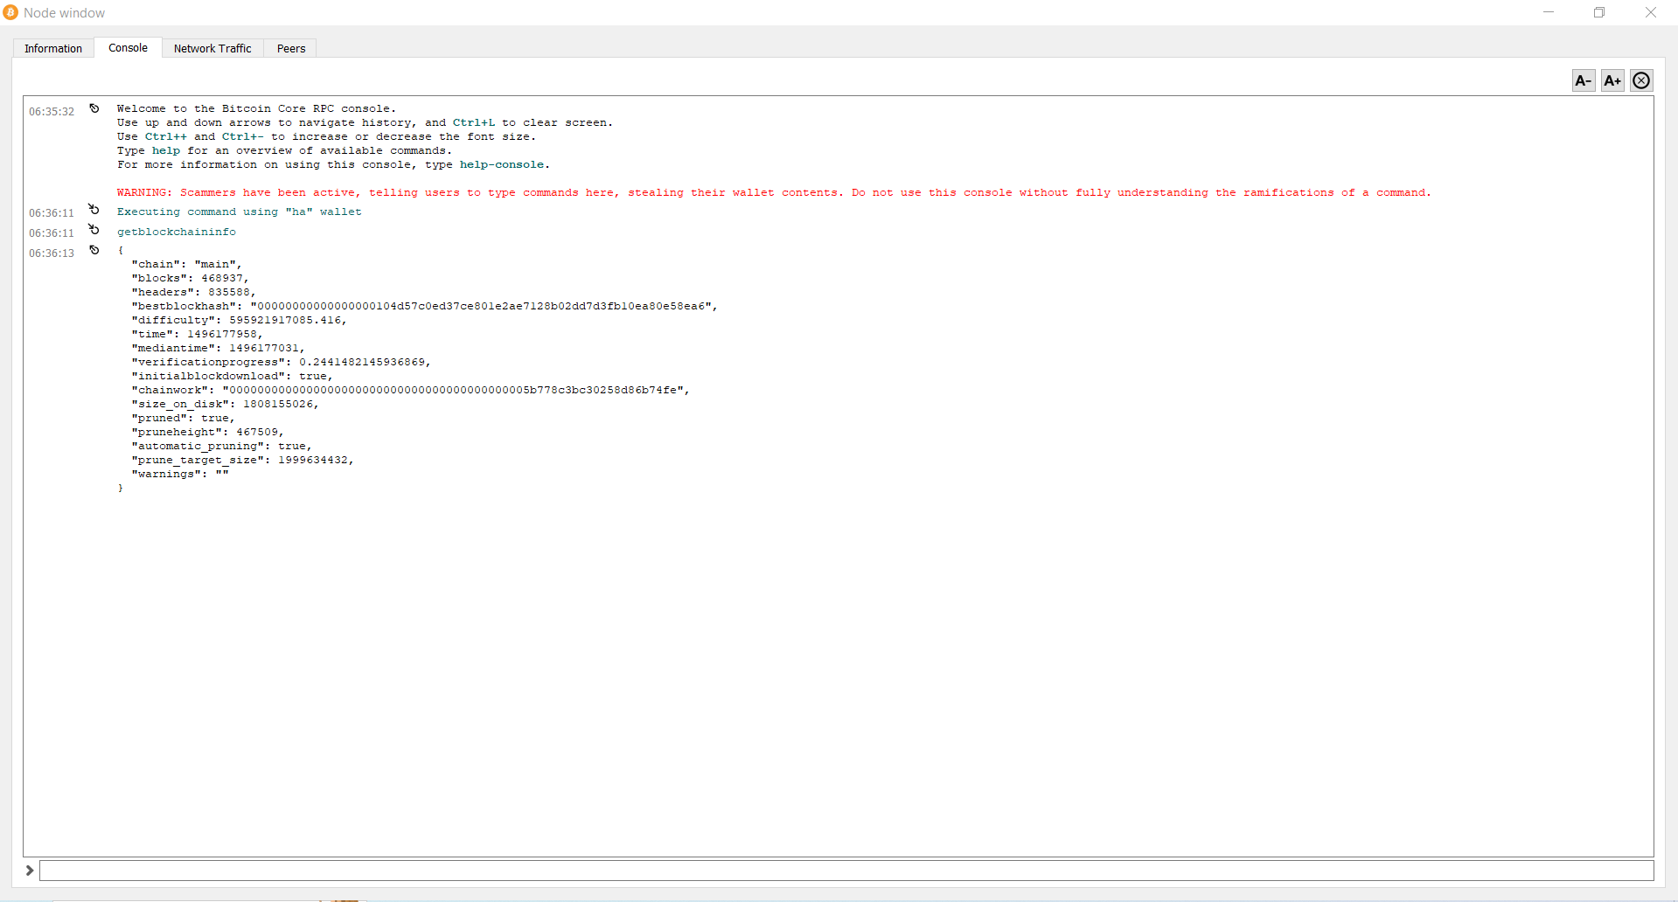
Task: Click icon next to 06:35:32 welcome entry
Action: pos(94,108)
